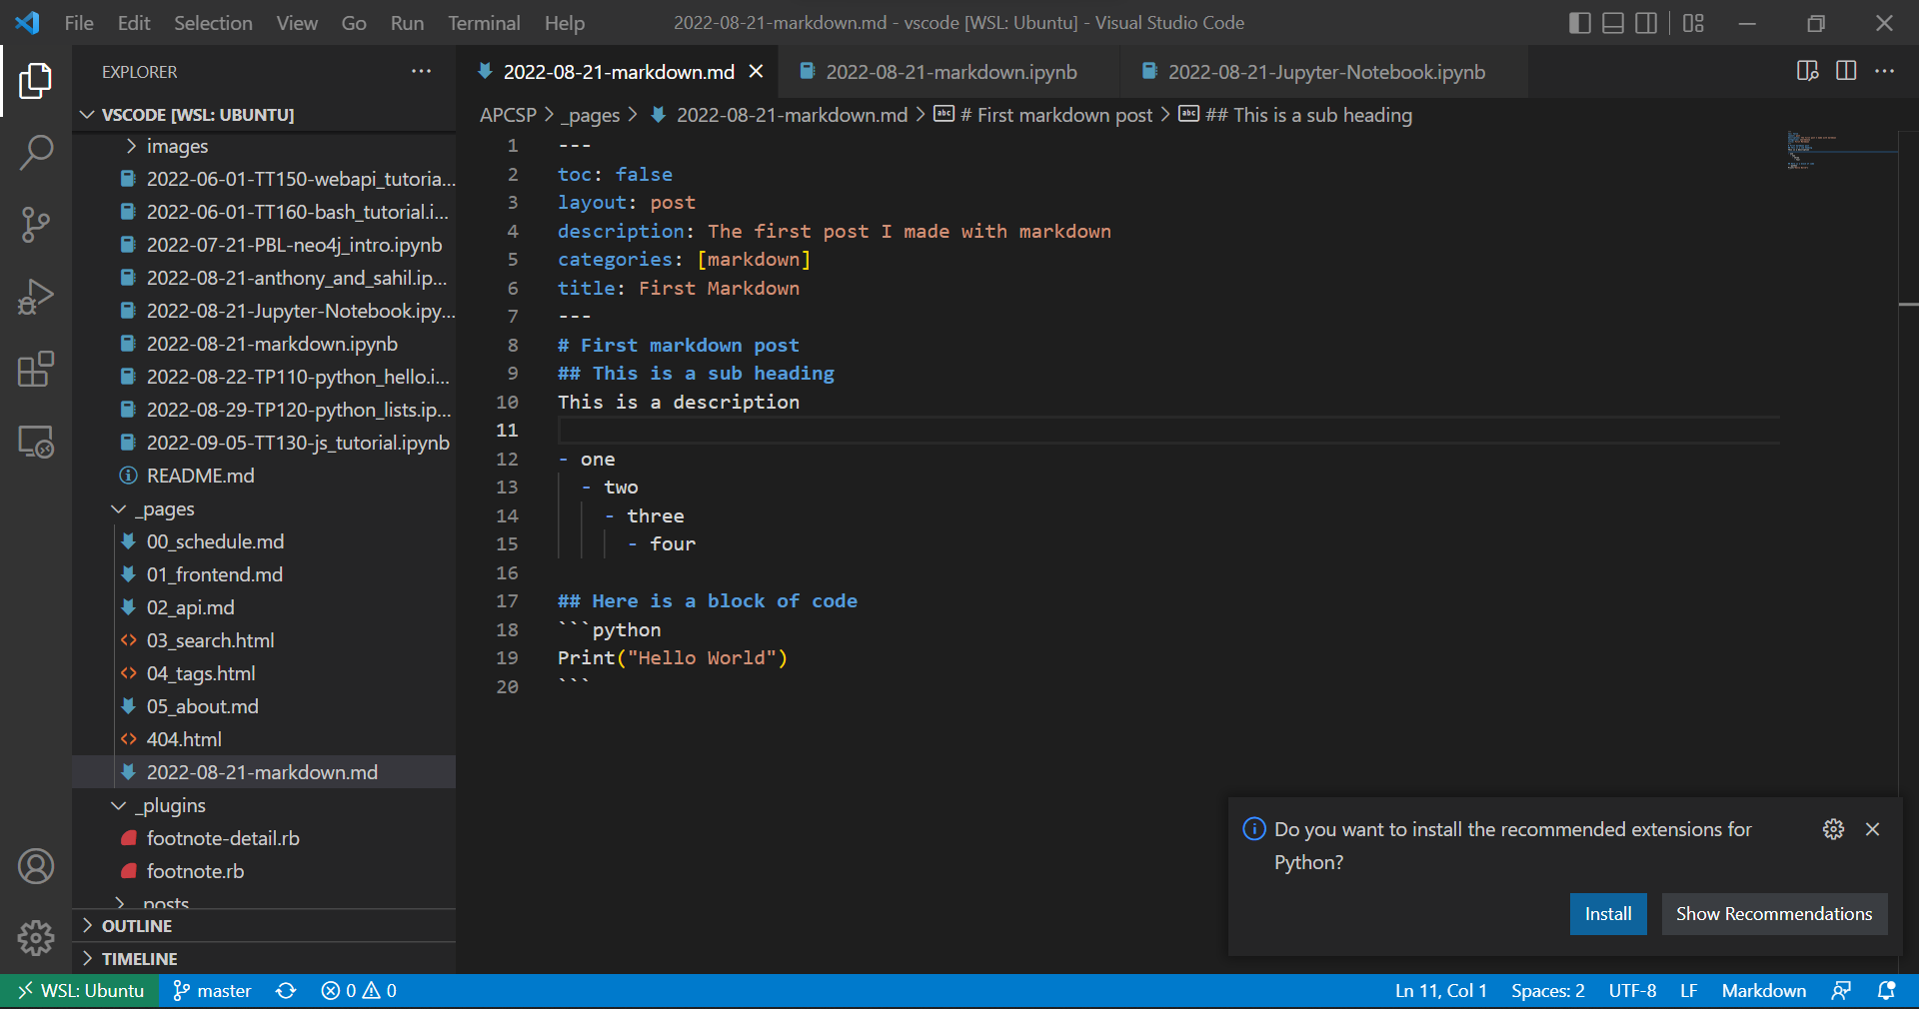
Task: Toggle the bottom panel visibility
Action: (x=1612, y=22)
